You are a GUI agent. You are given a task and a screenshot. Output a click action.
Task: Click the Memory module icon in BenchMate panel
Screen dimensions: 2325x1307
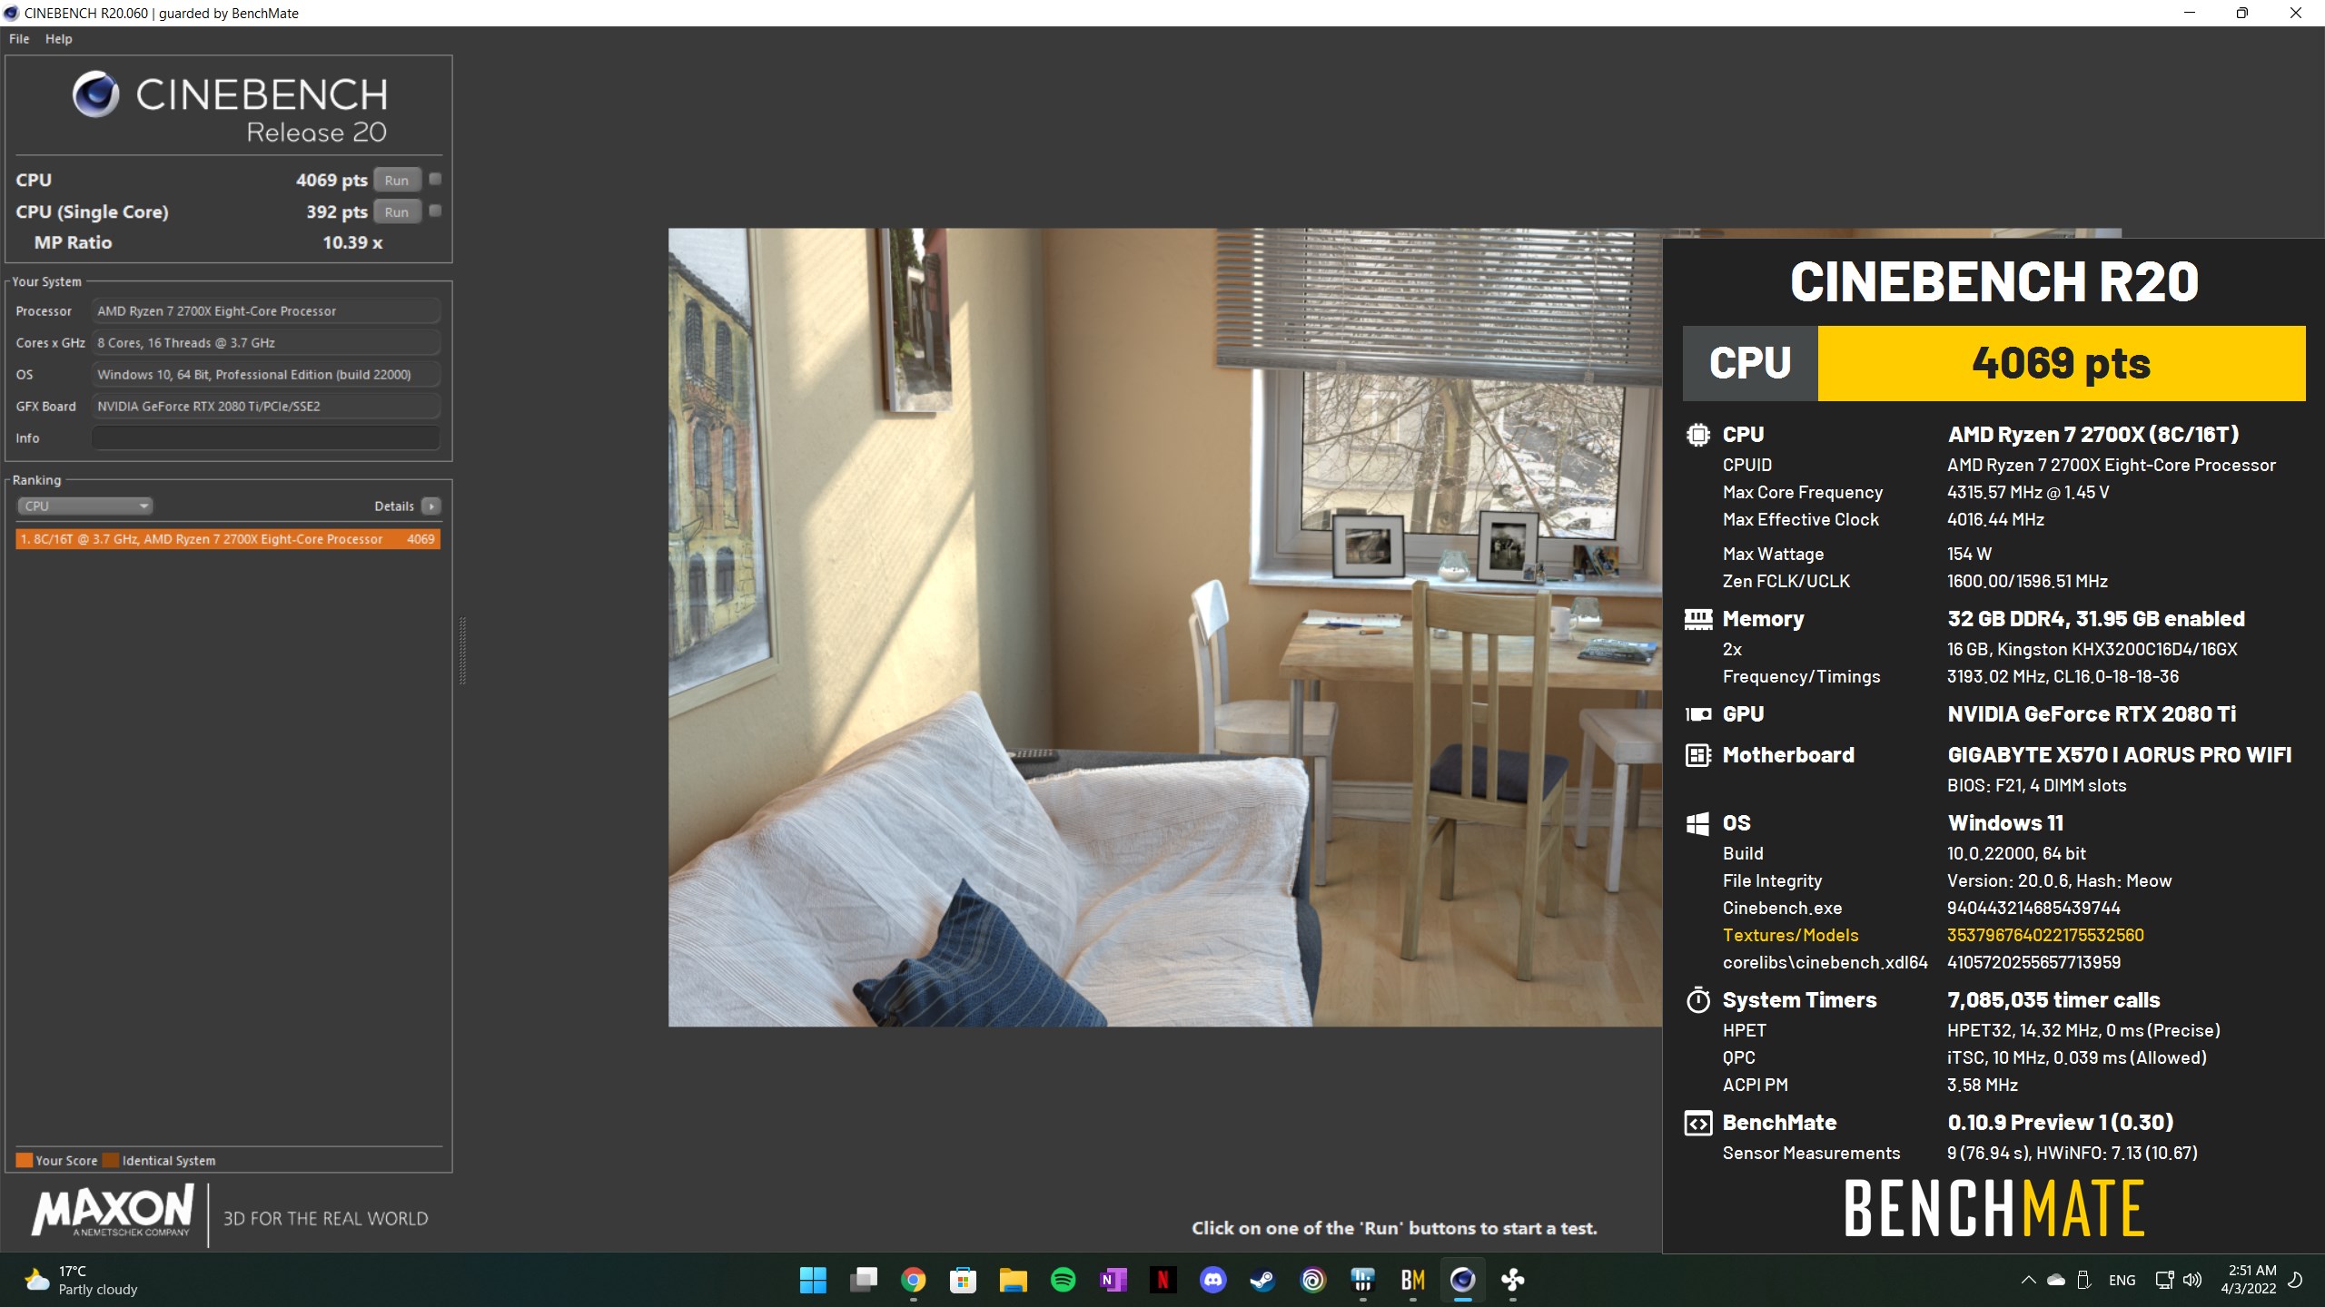(x=1697, y=619)
